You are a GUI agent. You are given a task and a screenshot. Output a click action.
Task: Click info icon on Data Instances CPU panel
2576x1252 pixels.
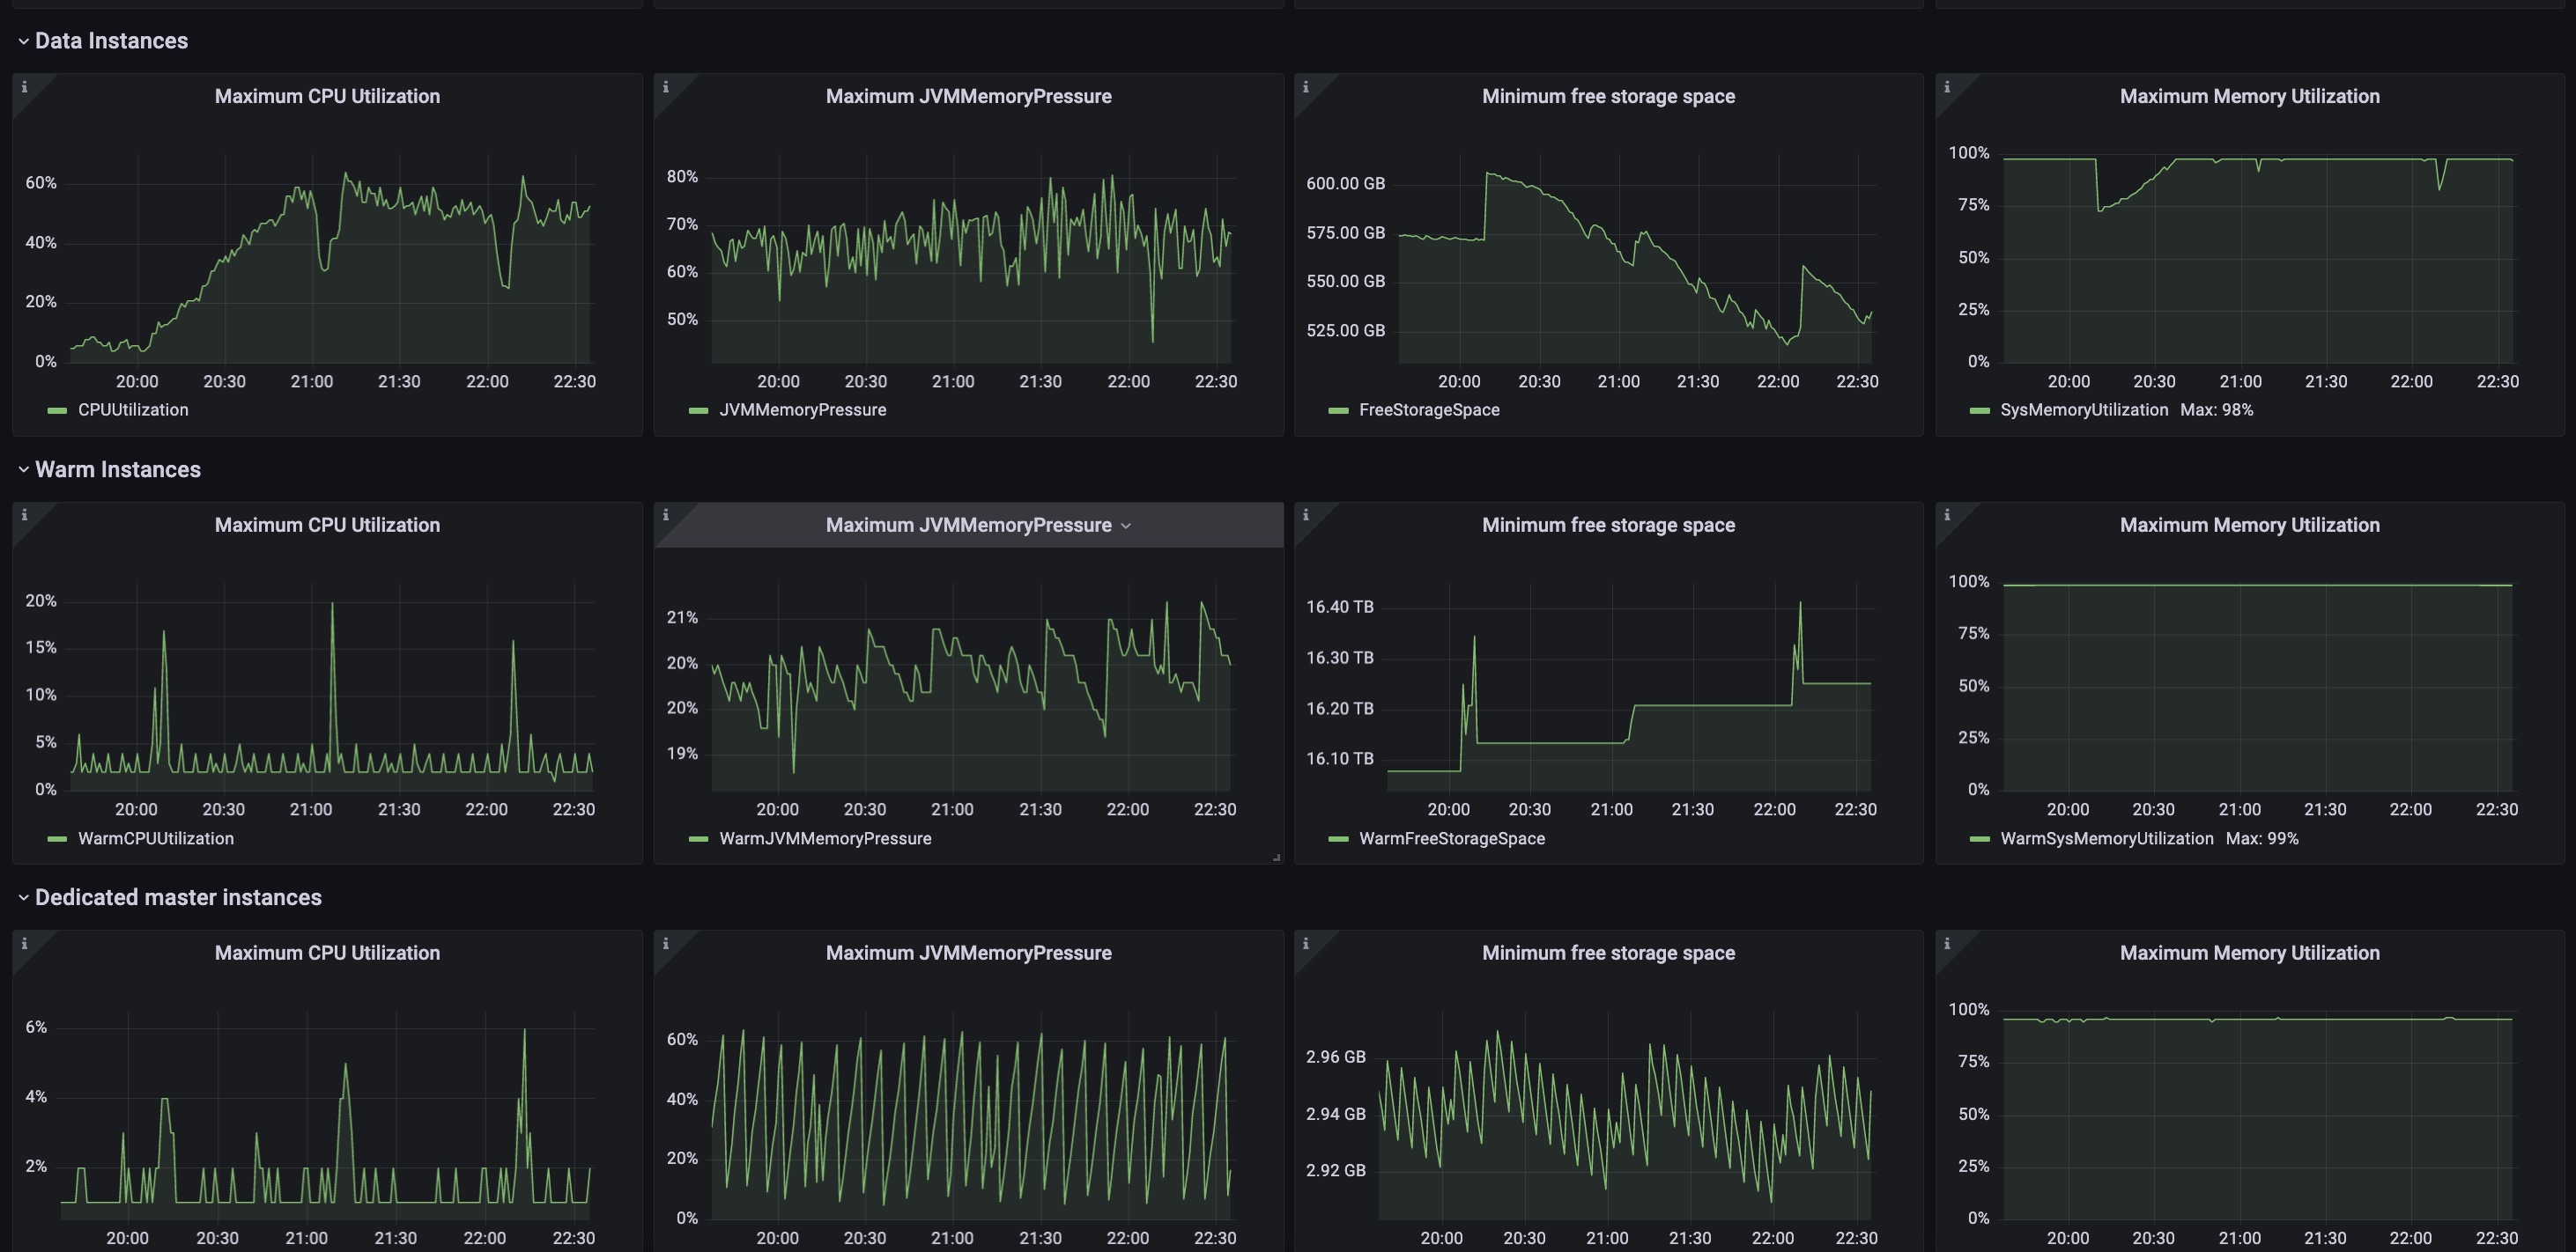pos(24,87)
